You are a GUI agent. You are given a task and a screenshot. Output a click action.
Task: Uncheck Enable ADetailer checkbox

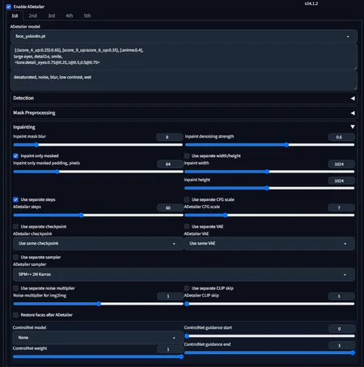9,6
